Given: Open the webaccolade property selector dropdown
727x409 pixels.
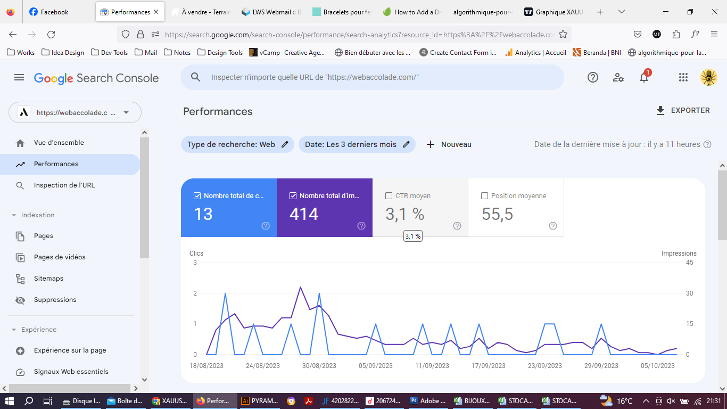Looking at the screenshot, I should click(x=75, y=112).
